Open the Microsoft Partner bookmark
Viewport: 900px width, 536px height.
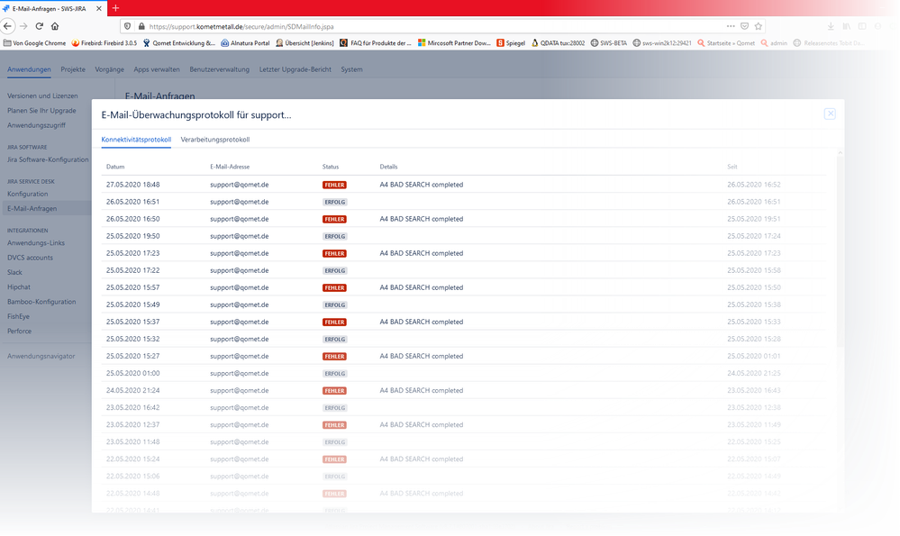click(x=454, y=43)
